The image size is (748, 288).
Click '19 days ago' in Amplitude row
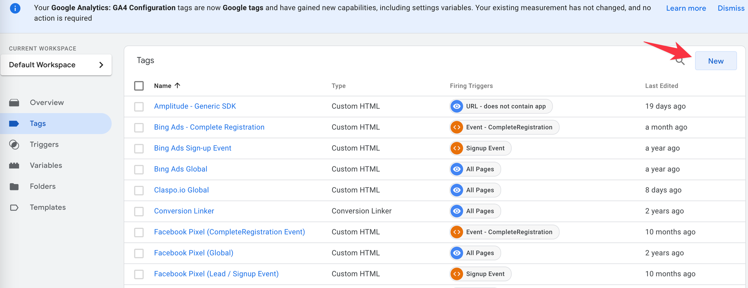click(x=665, y=106)
